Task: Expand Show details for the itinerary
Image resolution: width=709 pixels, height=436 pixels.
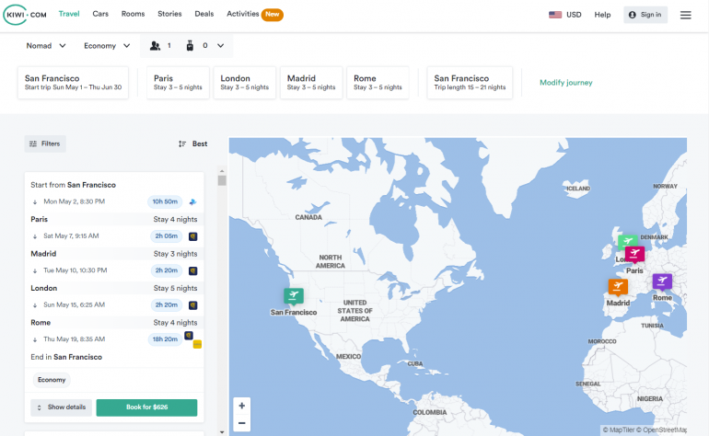Action: point(61,407)
